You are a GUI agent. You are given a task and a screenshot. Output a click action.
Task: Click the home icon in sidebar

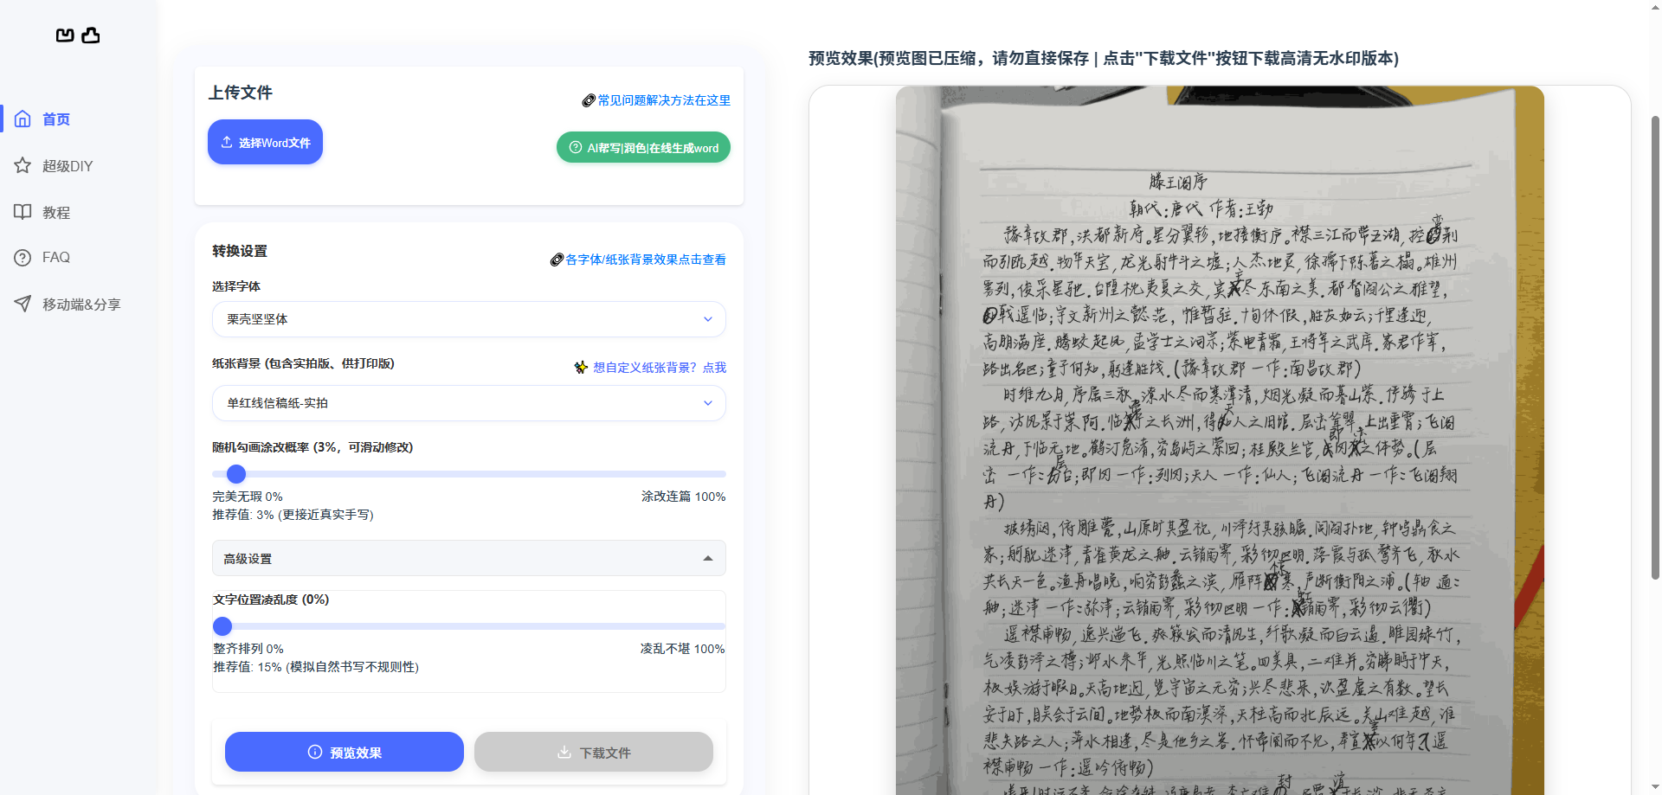point(23,119)
